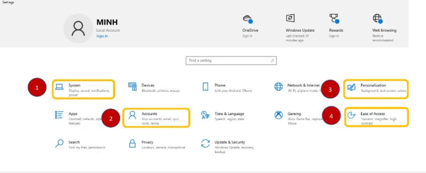Select the Gaming category title

coord(294,114)
